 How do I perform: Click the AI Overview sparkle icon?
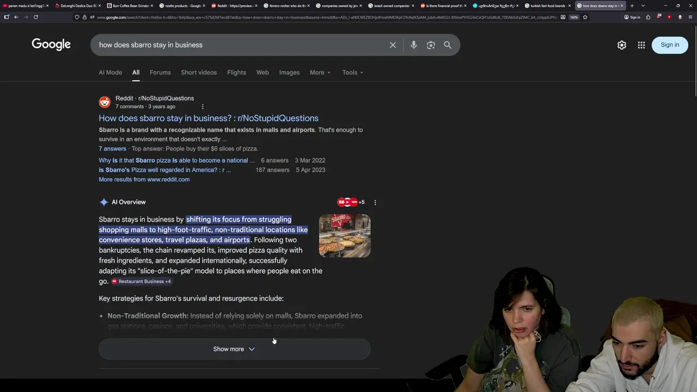[103, 202]
